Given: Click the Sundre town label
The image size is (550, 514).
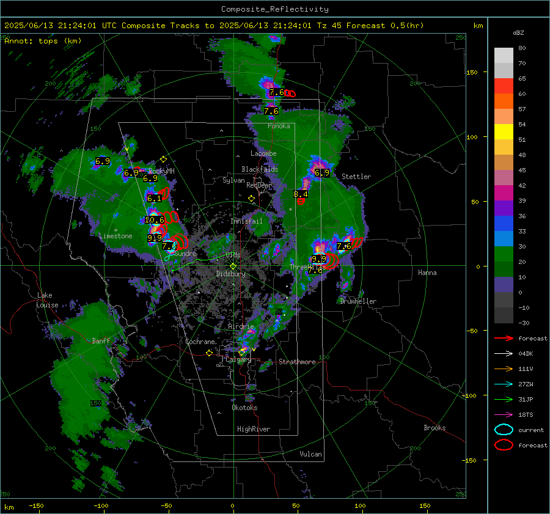Looking at the screenshot, I should 186,254.
